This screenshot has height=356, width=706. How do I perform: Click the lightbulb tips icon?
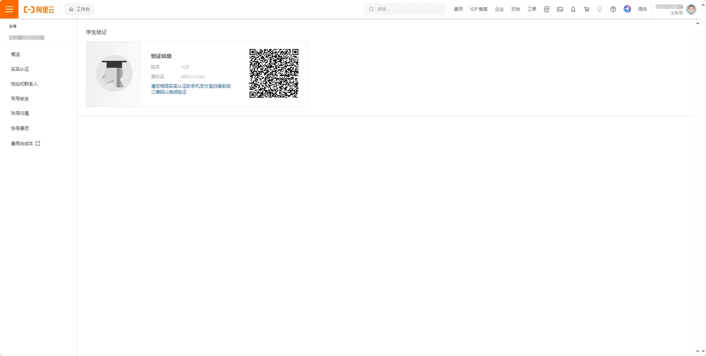(600, 9)
